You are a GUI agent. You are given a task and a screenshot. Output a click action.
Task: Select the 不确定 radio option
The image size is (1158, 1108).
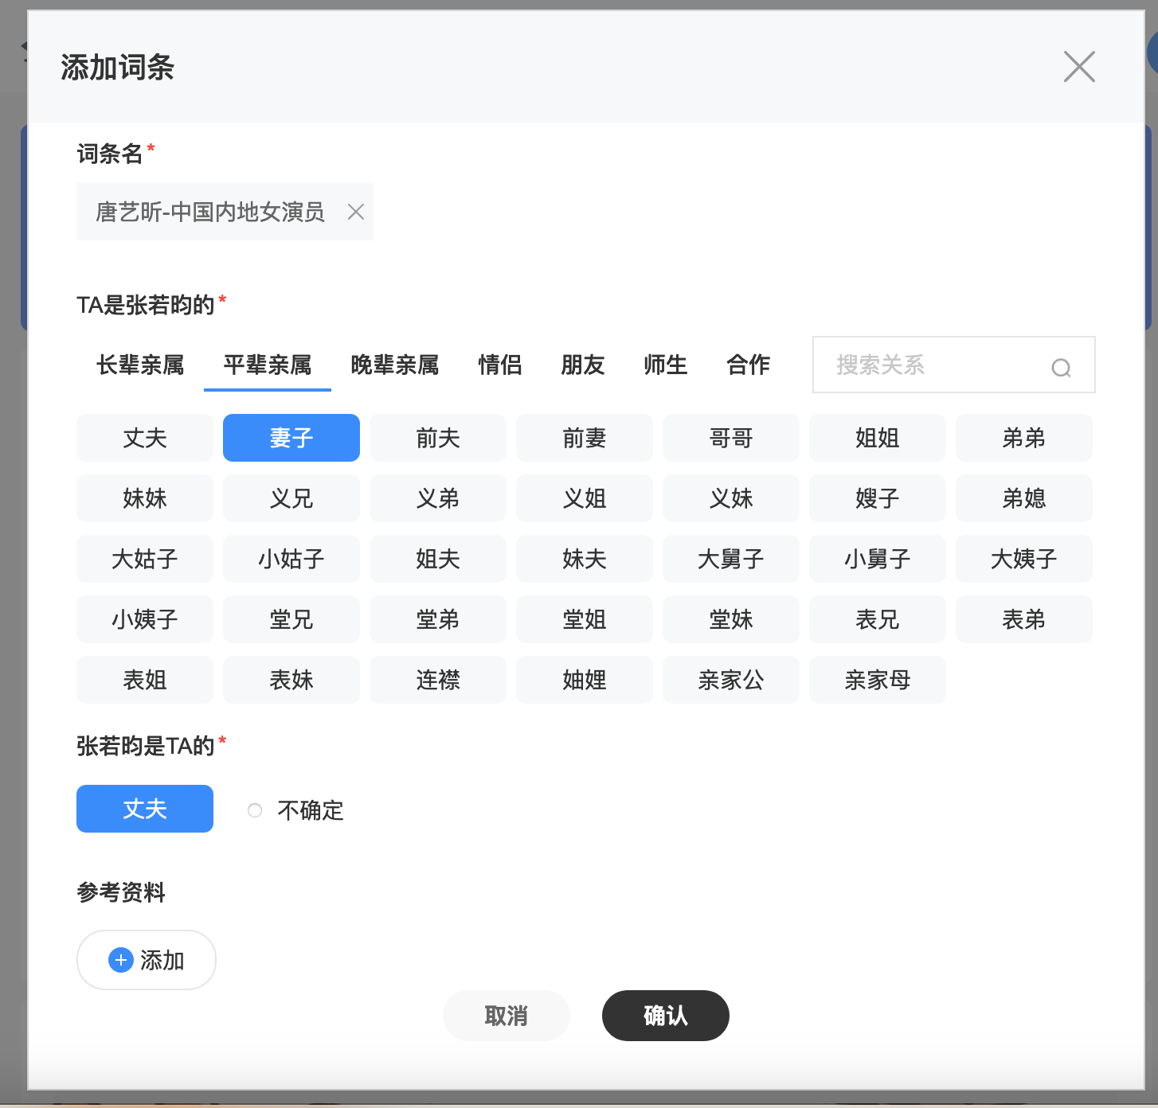pos(255,810)
